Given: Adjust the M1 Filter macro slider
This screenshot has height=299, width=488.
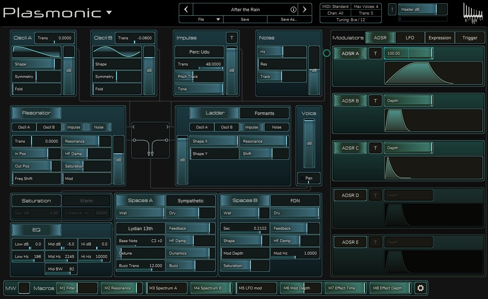Looking at the screenshot, I should coord(77,288).
